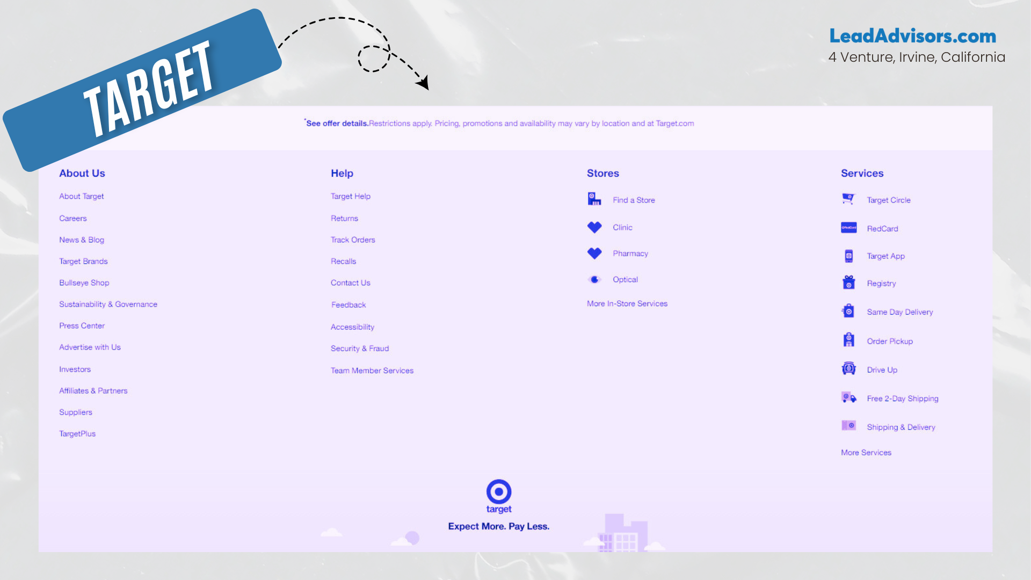Image resolution: width=1031 pixels, height=580 pixels.
Task: Click the Clinic heart icon
Action: [x=594, y=227]
